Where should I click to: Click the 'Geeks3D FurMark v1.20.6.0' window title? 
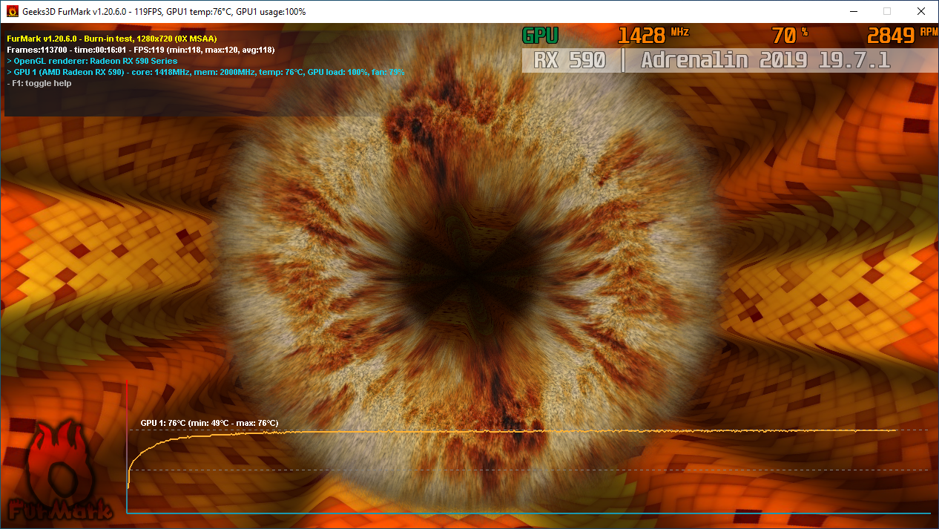tap(164, 12)
